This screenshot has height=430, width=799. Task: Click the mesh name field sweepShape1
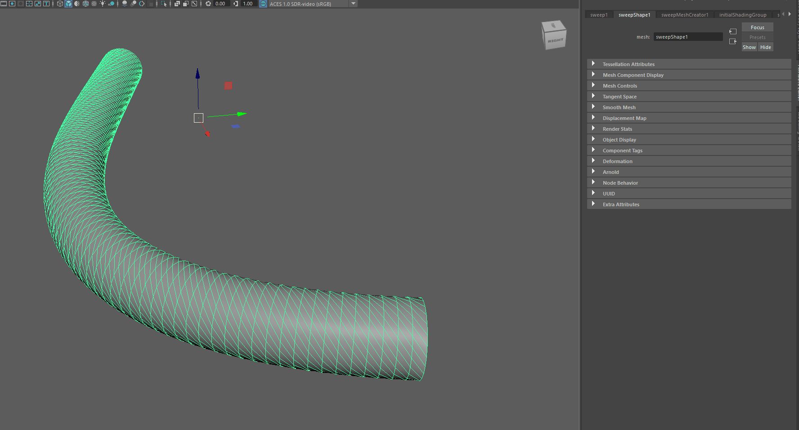click(687, 37)
